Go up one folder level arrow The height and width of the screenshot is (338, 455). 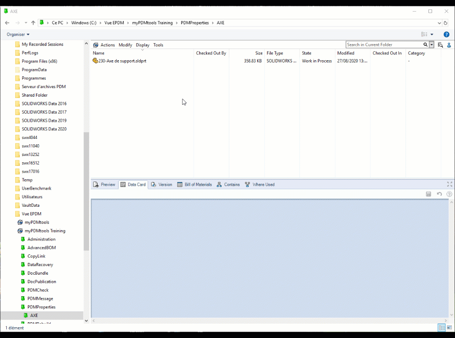[33, 23]
